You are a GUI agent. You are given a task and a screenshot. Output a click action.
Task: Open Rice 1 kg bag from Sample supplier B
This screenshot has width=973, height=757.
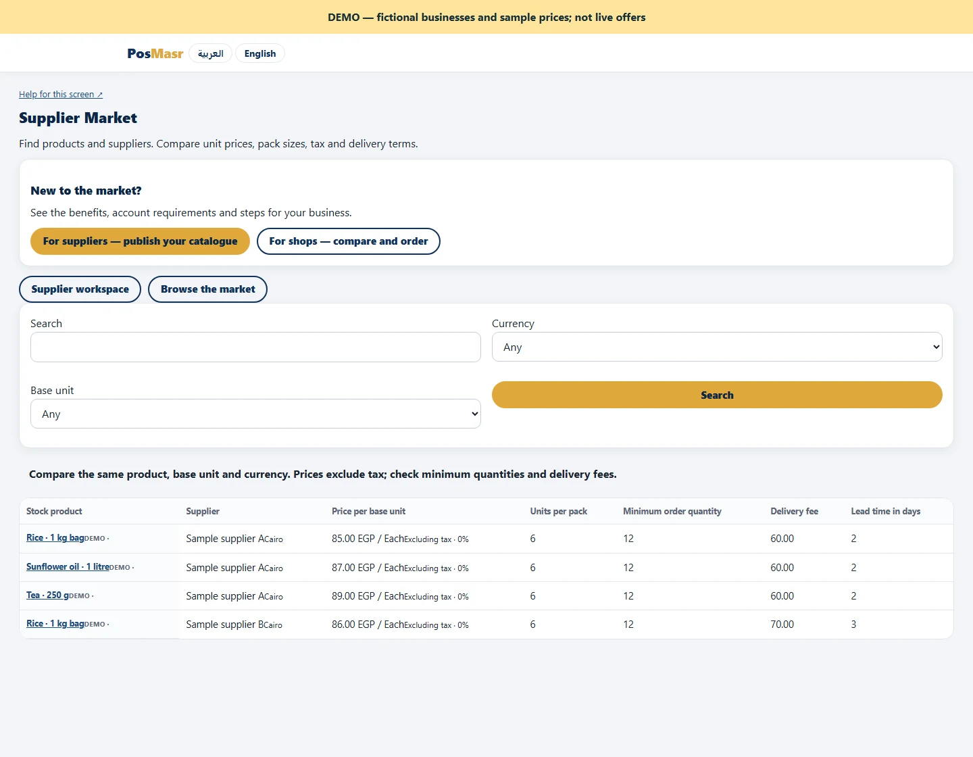[55, 624]
